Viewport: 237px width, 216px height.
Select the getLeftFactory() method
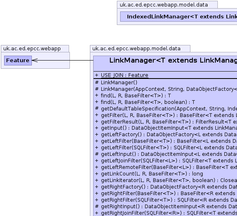pyautogui.click(x=166, y=135)
